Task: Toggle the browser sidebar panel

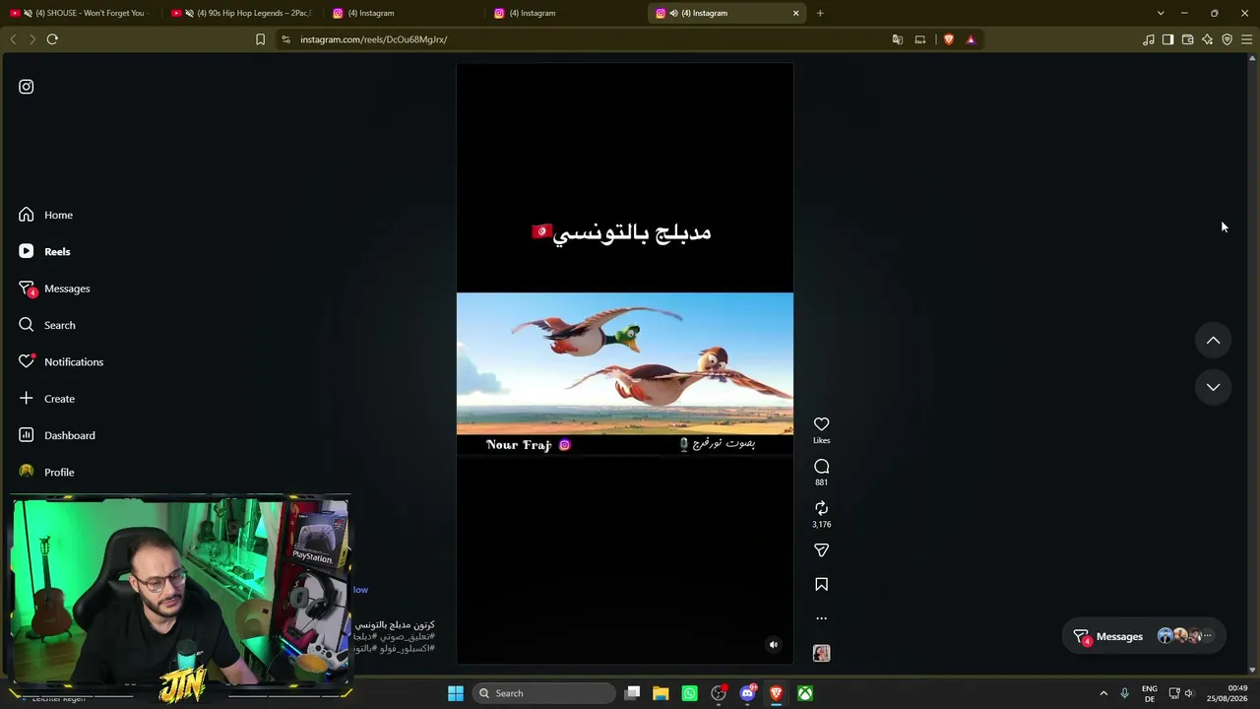Action: coord(1167,39)
